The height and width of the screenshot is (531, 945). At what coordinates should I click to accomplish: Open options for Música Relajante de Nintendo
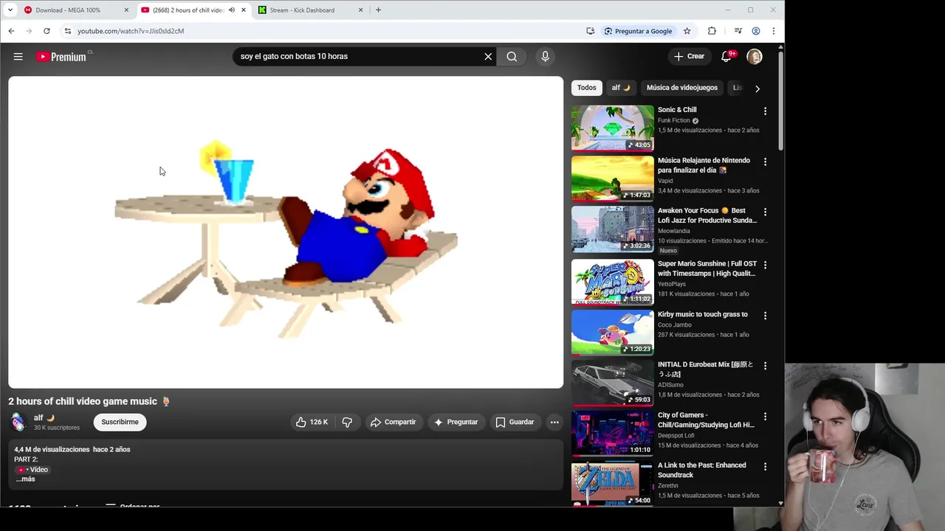click(765, 162)
